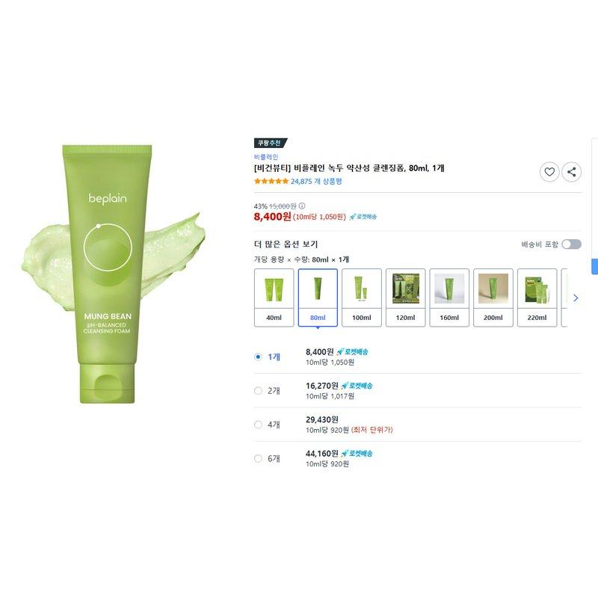Click the info icon beside original price
Image resolution: width=598 pixels, height=598 pixels.
click(302, 206)
